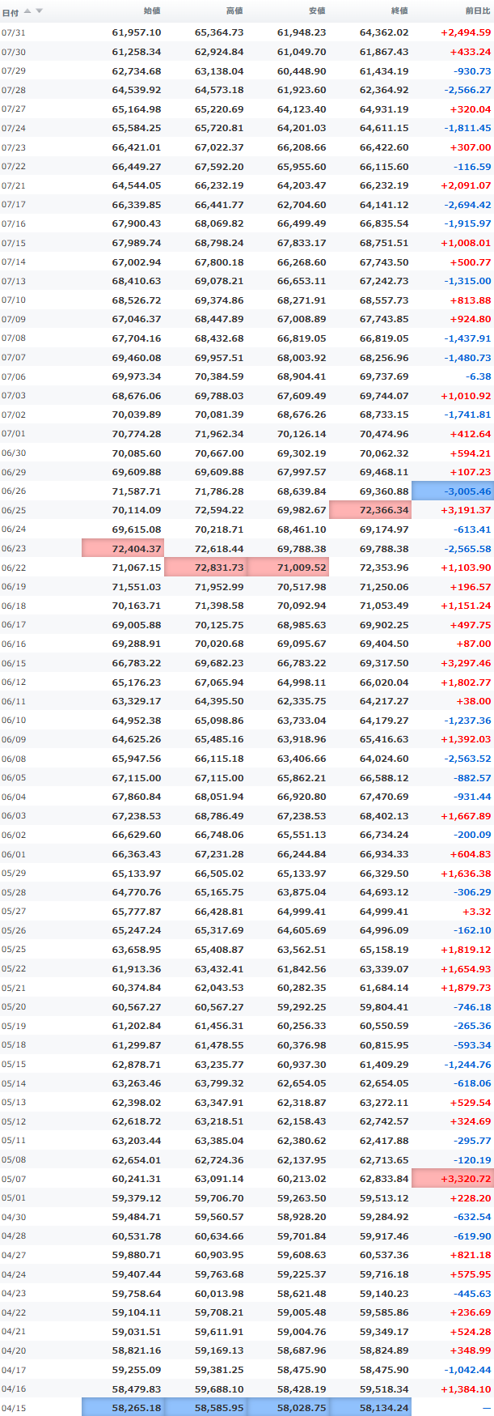
Task: Click the +2,494.59 change value
Action: (466, 32)
